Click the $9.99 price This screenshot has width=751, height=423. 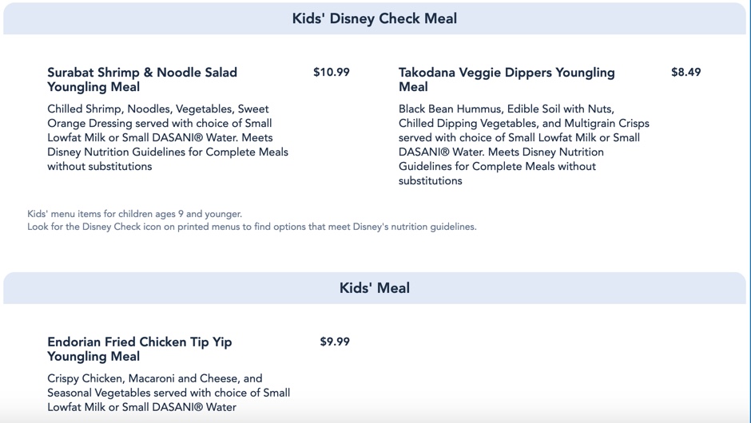(x=335, y=342)
